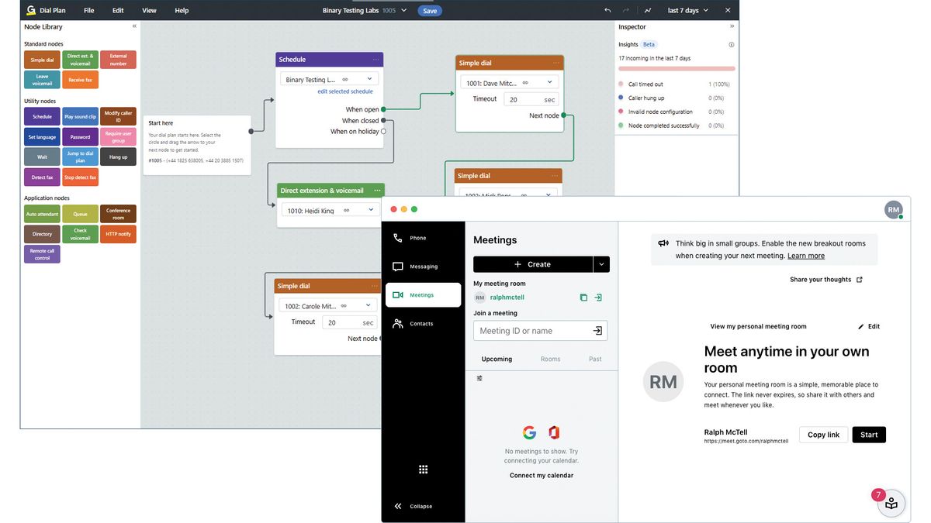931x523 pixels.
Task: Enter the ralphmctell meeting room via arrow icon
Action: pos(598,298)
